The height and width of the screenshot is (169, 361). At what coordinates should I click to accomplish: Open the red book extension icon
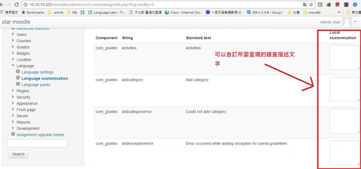click(x=337, y=5)
